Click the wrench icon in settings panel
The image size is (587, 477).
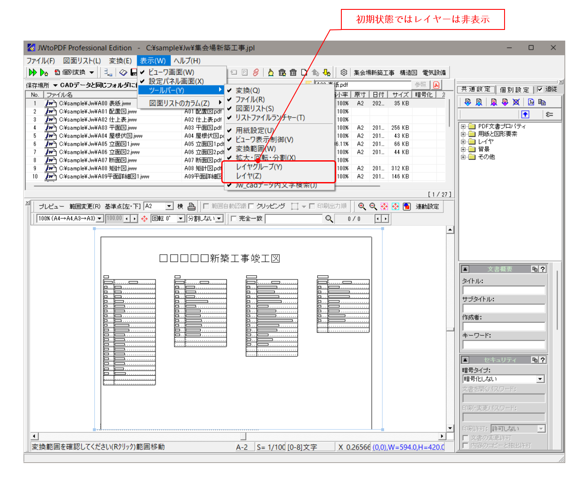[549, 114]
